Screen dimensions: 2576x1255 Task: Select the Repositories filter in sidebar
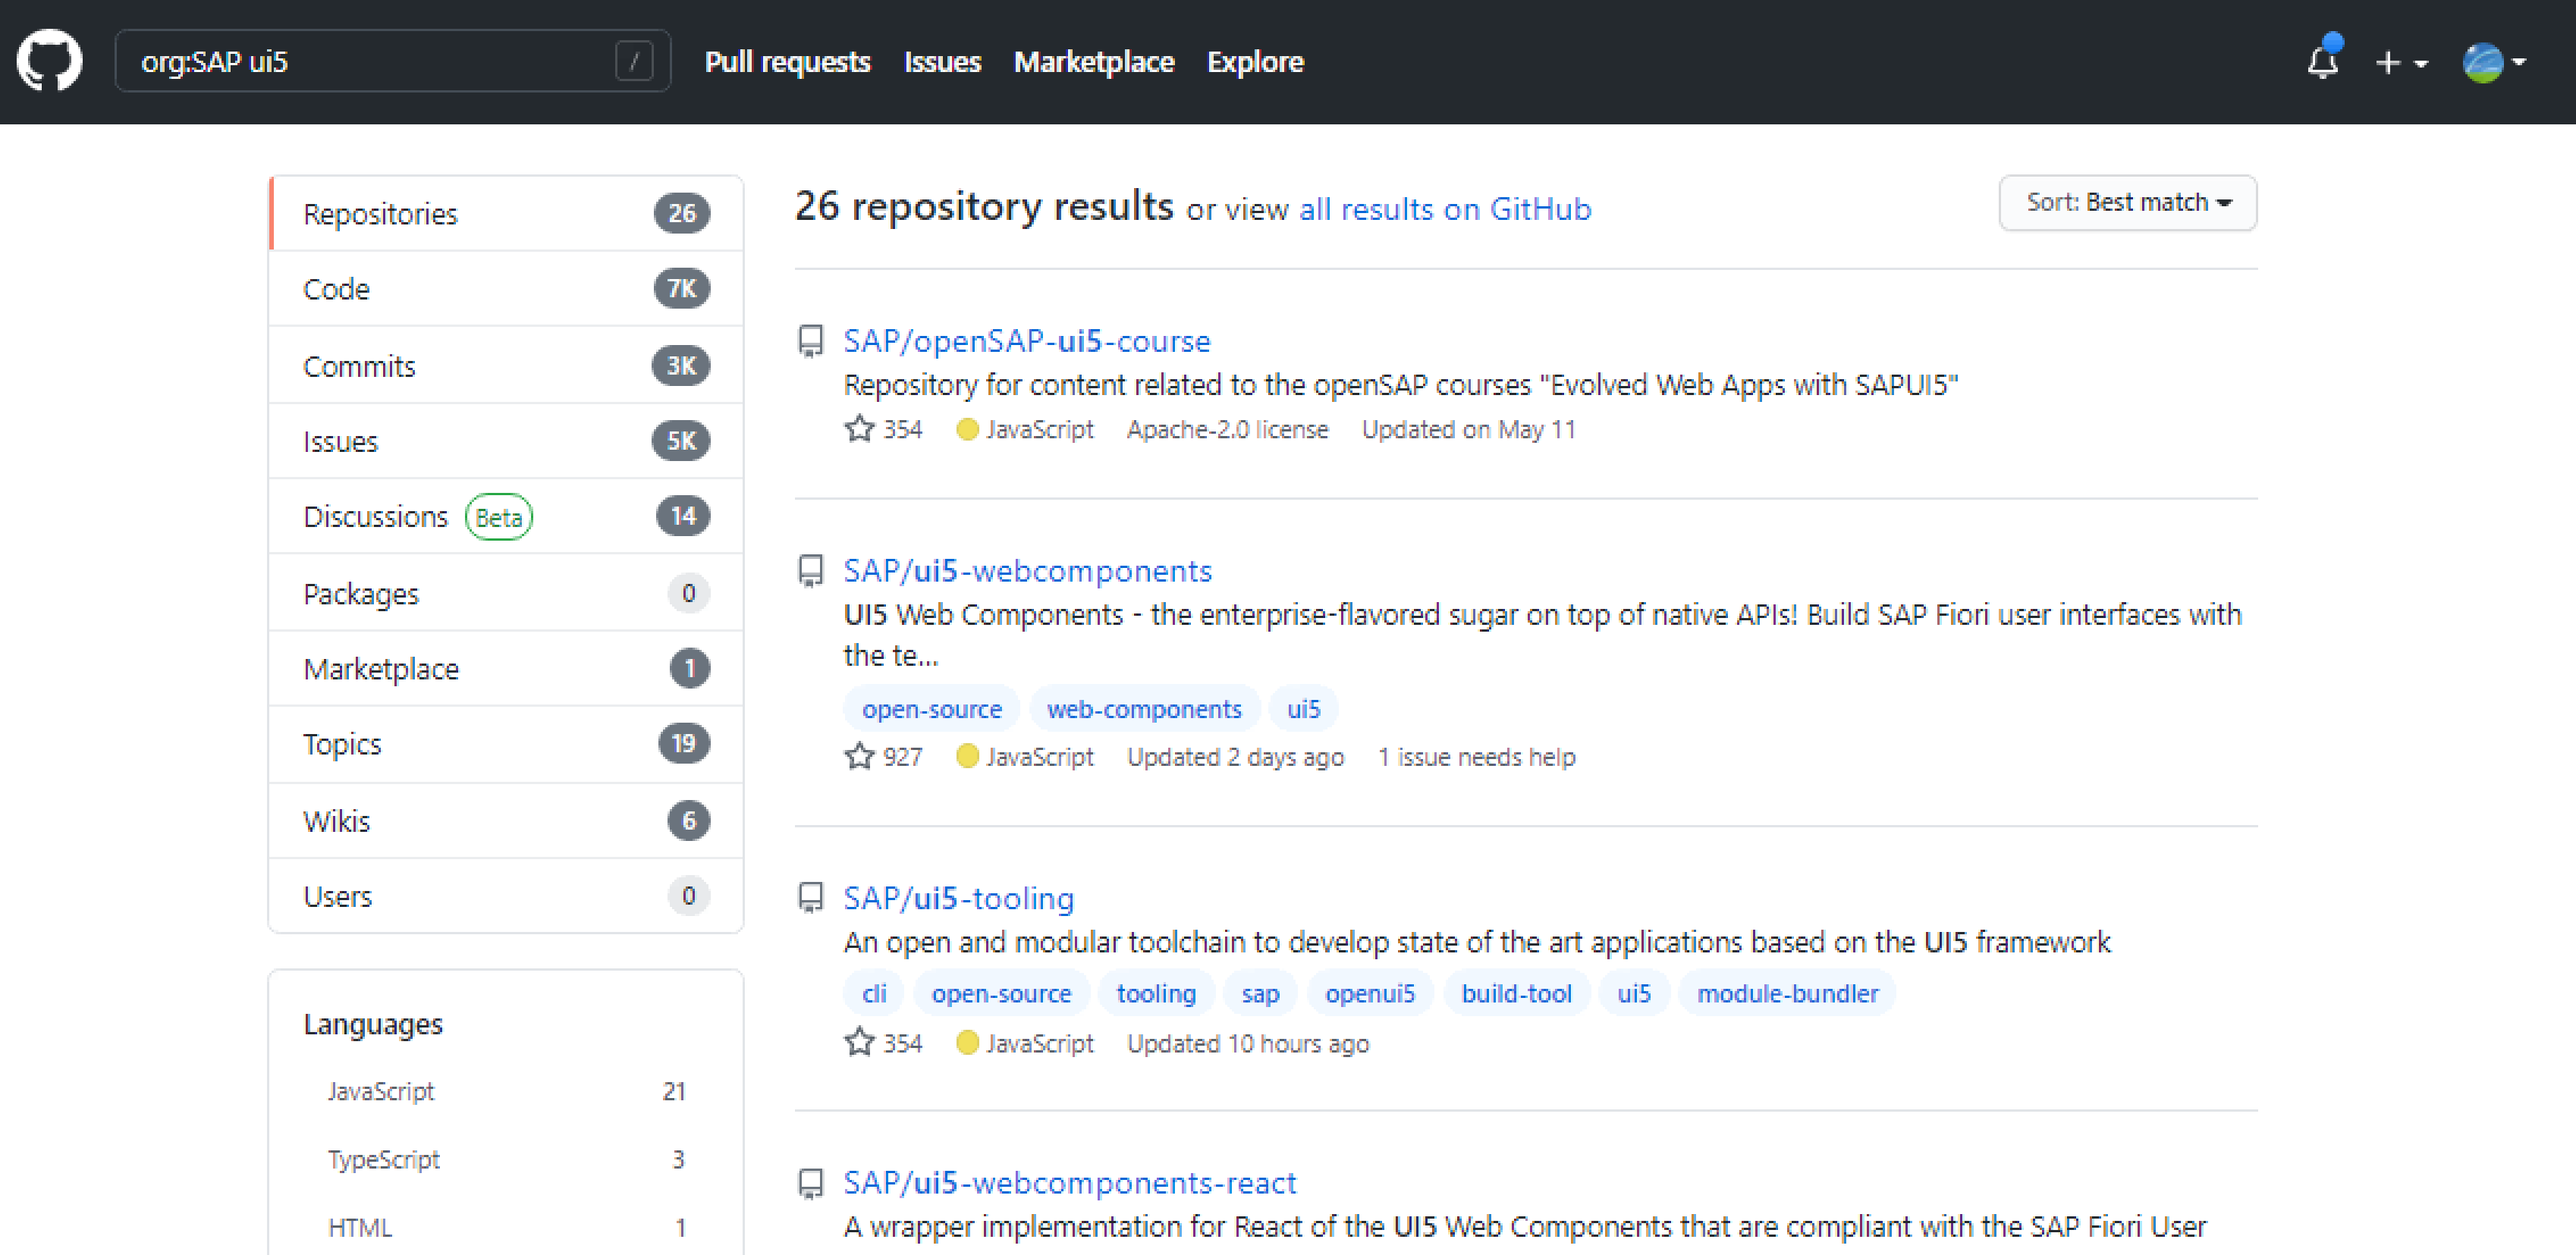pyautogui.click(x=506, y=213)
